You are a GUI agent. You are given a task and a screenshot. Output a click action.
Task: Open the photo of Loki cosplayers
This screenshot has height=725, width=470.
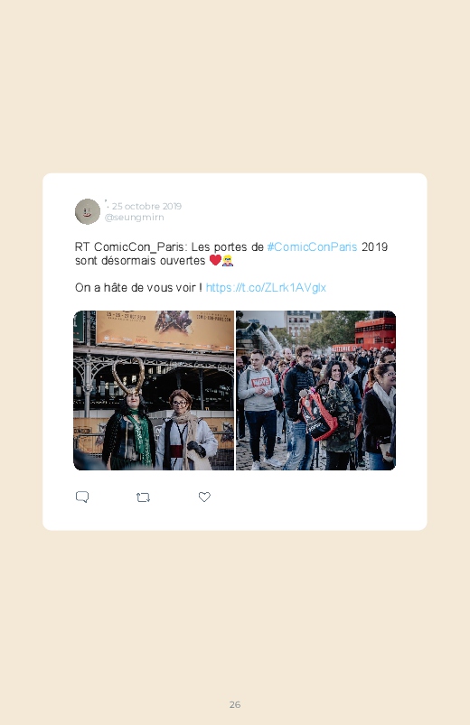pyautogui.click(x=154, y=390)
